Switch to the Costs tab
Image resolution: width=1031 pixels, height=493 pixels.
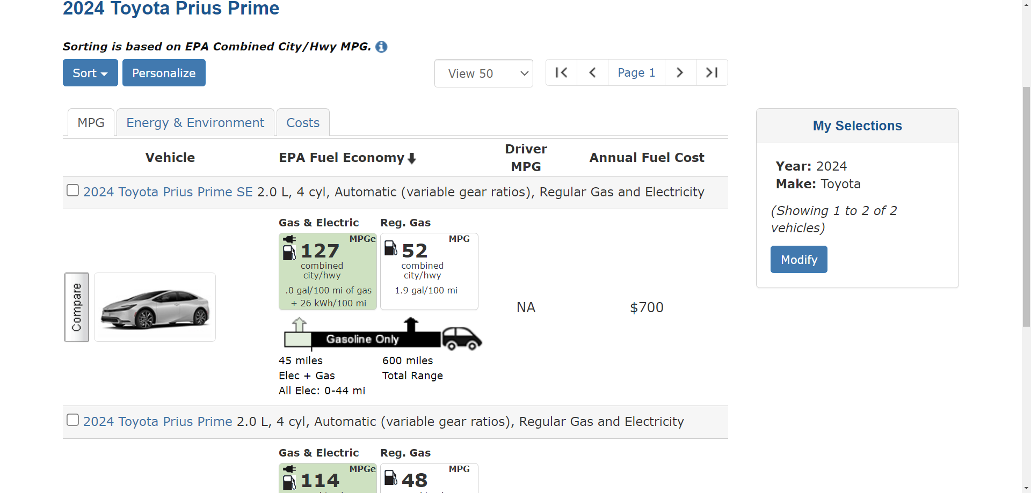pos(303,123)
